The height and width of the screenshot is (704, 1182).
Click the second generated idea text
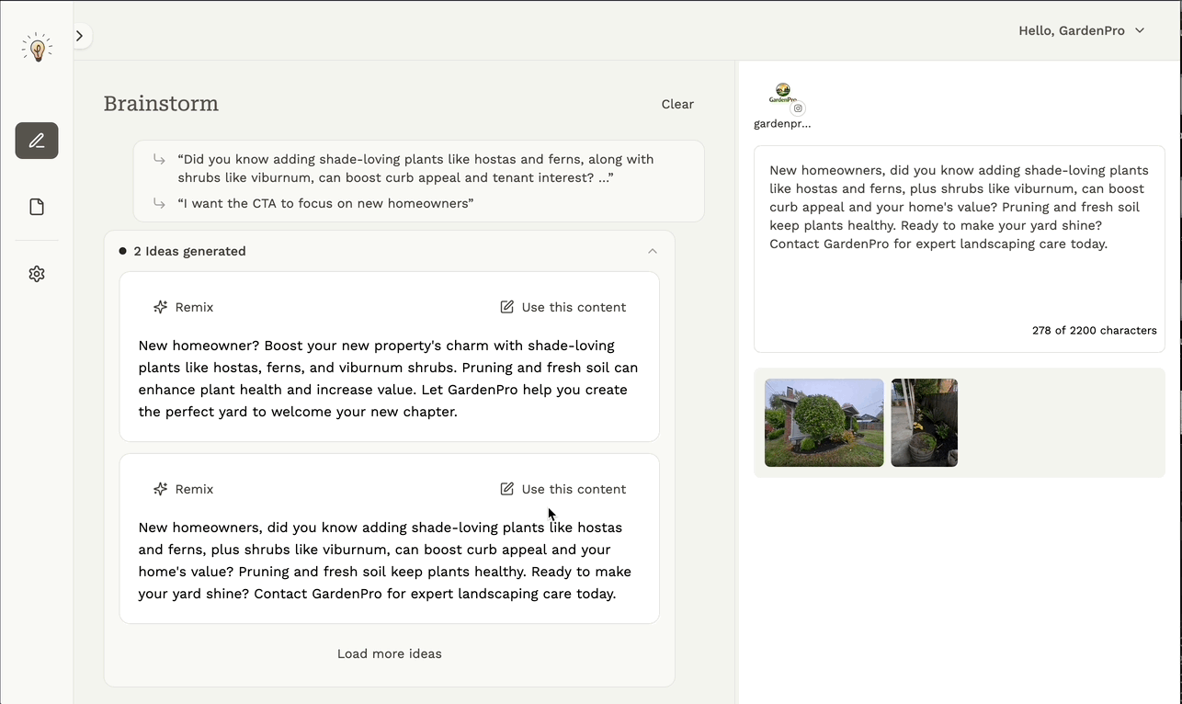[386, 561]
